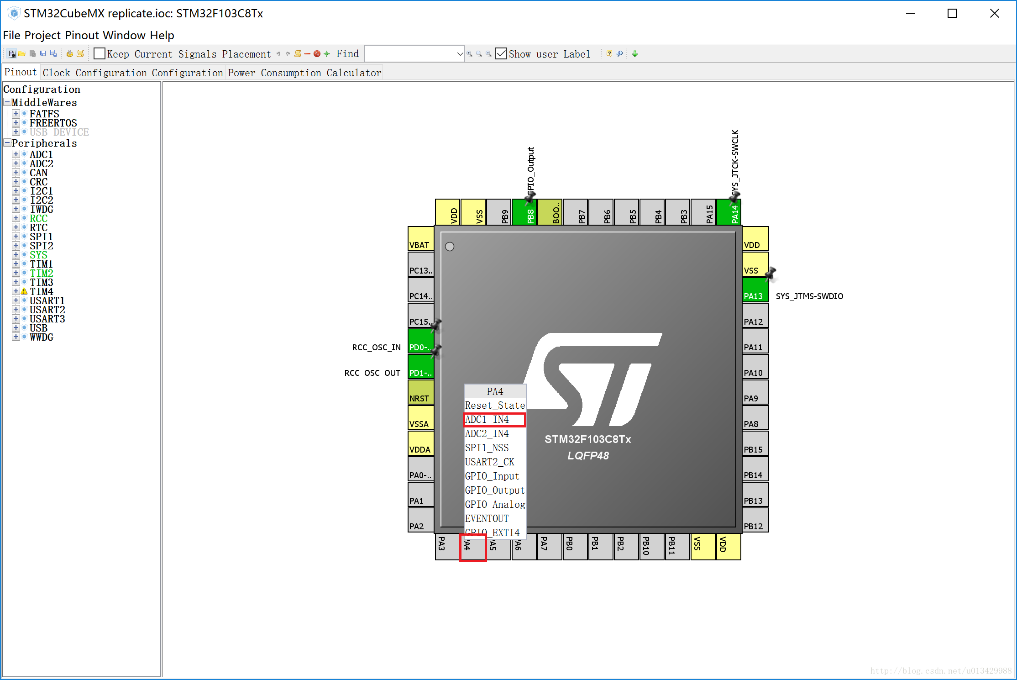
Task: Click inside the Find text field
Action: (x=410, y=54)
